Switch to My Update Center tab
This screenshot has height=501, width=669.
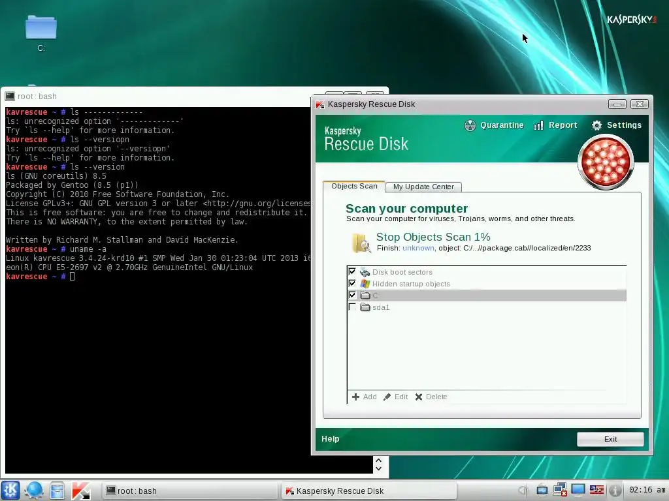point(423,187)
